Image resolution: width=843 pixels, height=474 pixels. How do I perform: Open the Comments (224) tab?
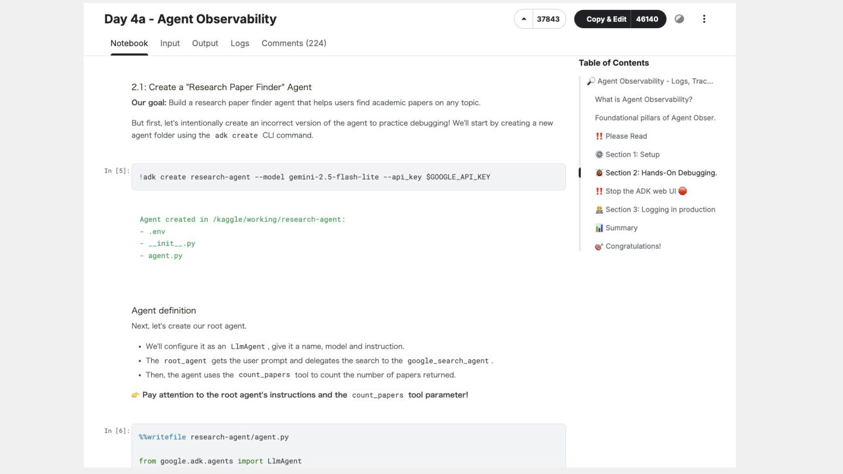294,43
